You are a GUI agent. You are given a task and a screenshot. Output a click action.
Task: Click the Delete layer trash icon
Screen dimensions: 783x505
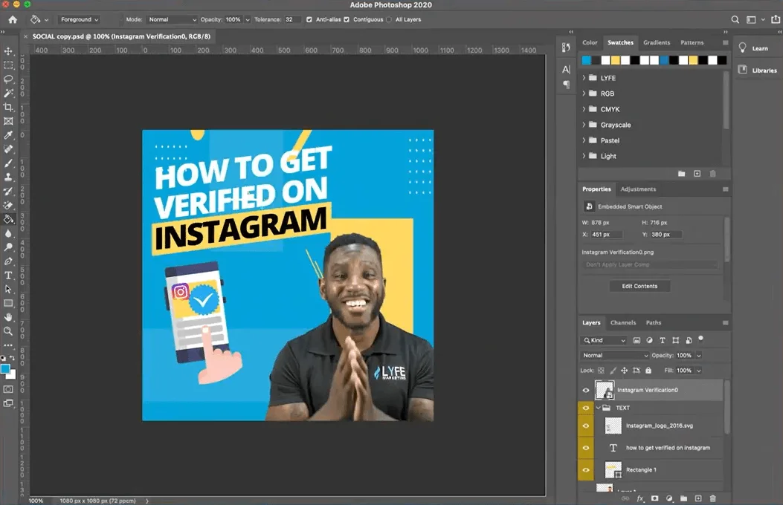712,498
